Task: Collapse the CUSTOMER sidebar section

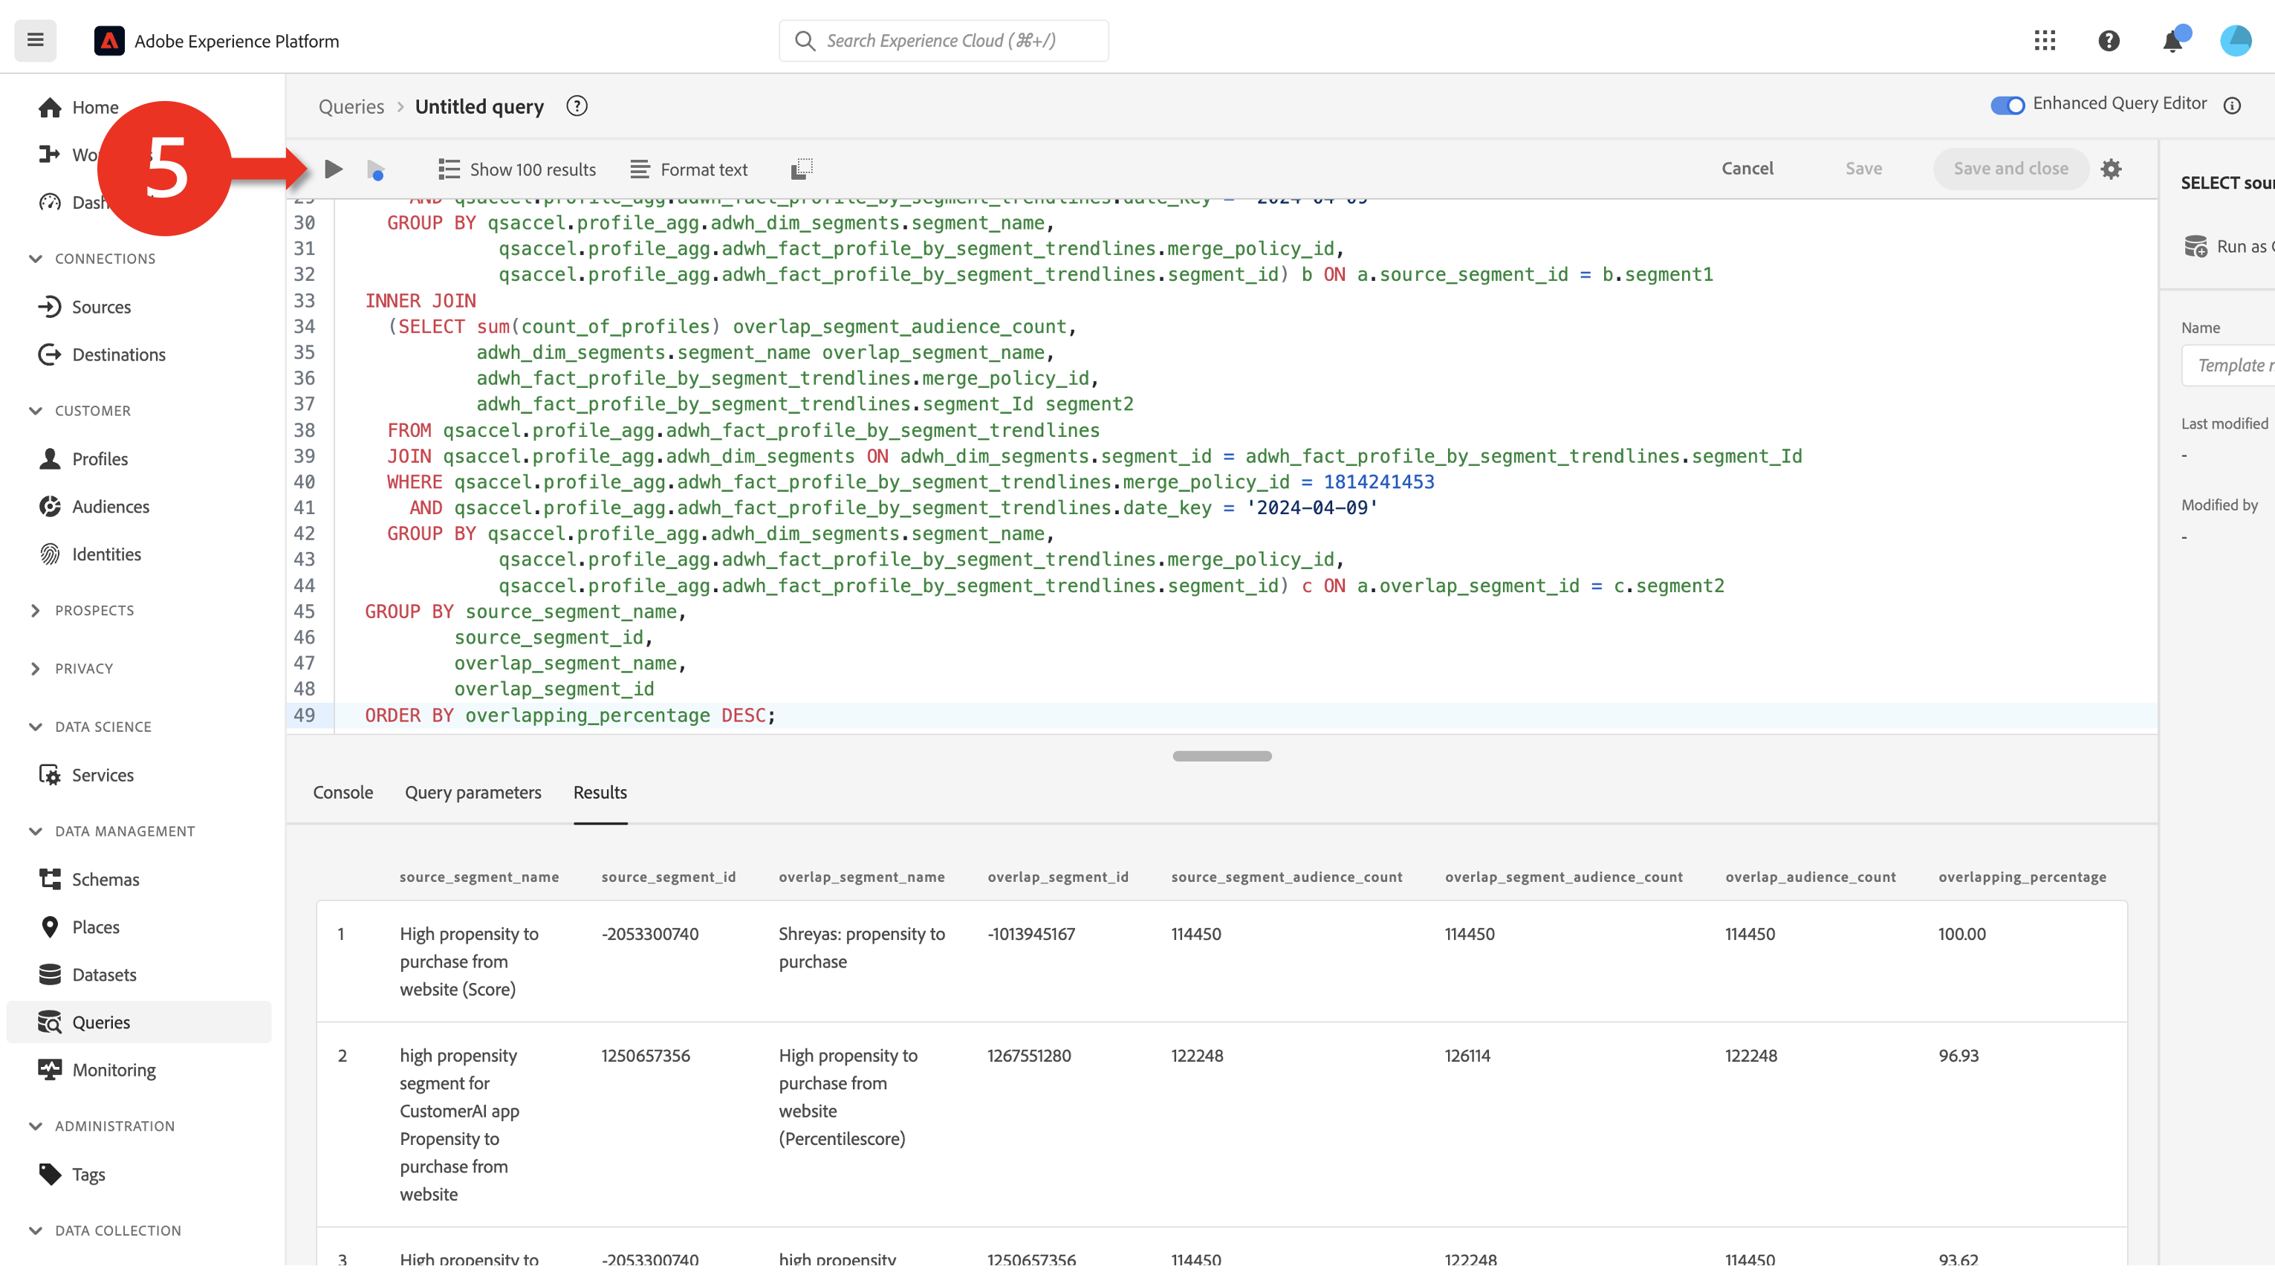Action: [36, 410]
